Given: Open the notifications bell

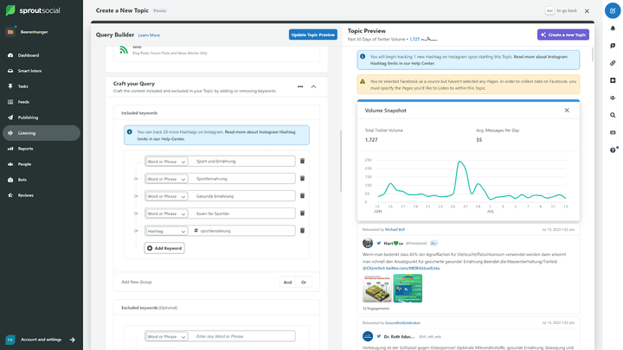Looking at the screenshot, I should click(x=613, y=28).
